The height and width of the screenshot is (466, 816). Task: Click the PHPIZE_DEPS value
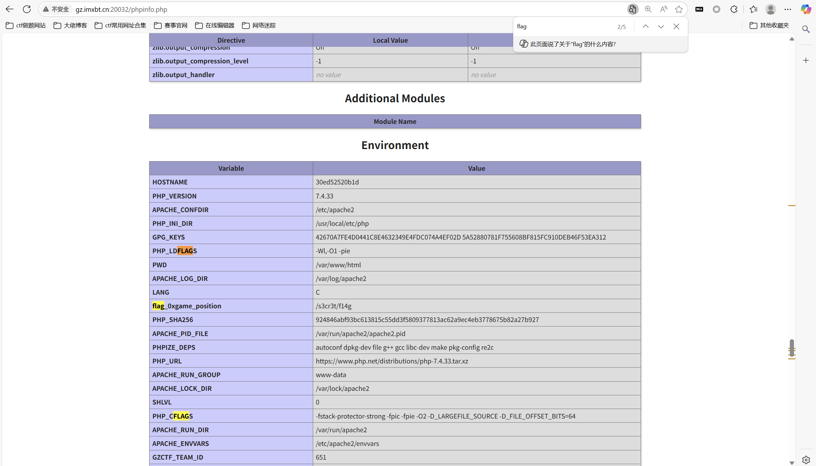(404, 347)
